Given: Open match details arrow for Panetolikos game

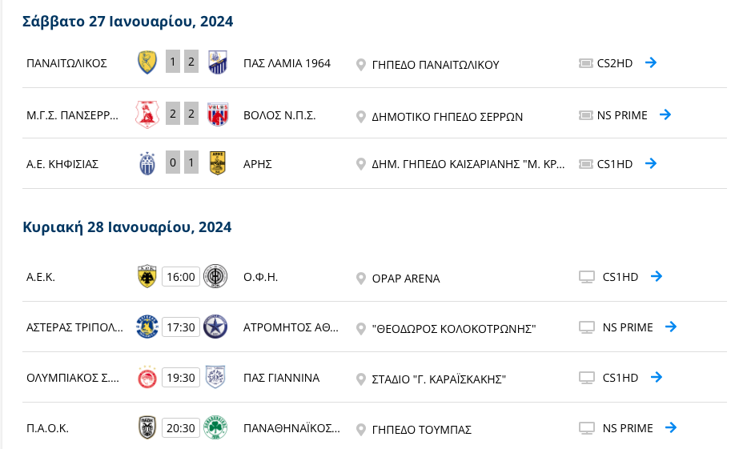Looking at the screenshot, I should (651, 62).
